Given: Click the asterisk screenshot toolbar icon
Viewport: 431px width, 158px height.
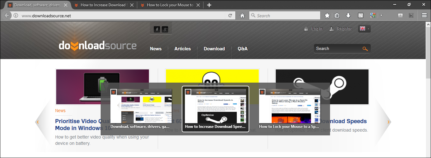Looking at the screenshot, I should pos(400,15).
